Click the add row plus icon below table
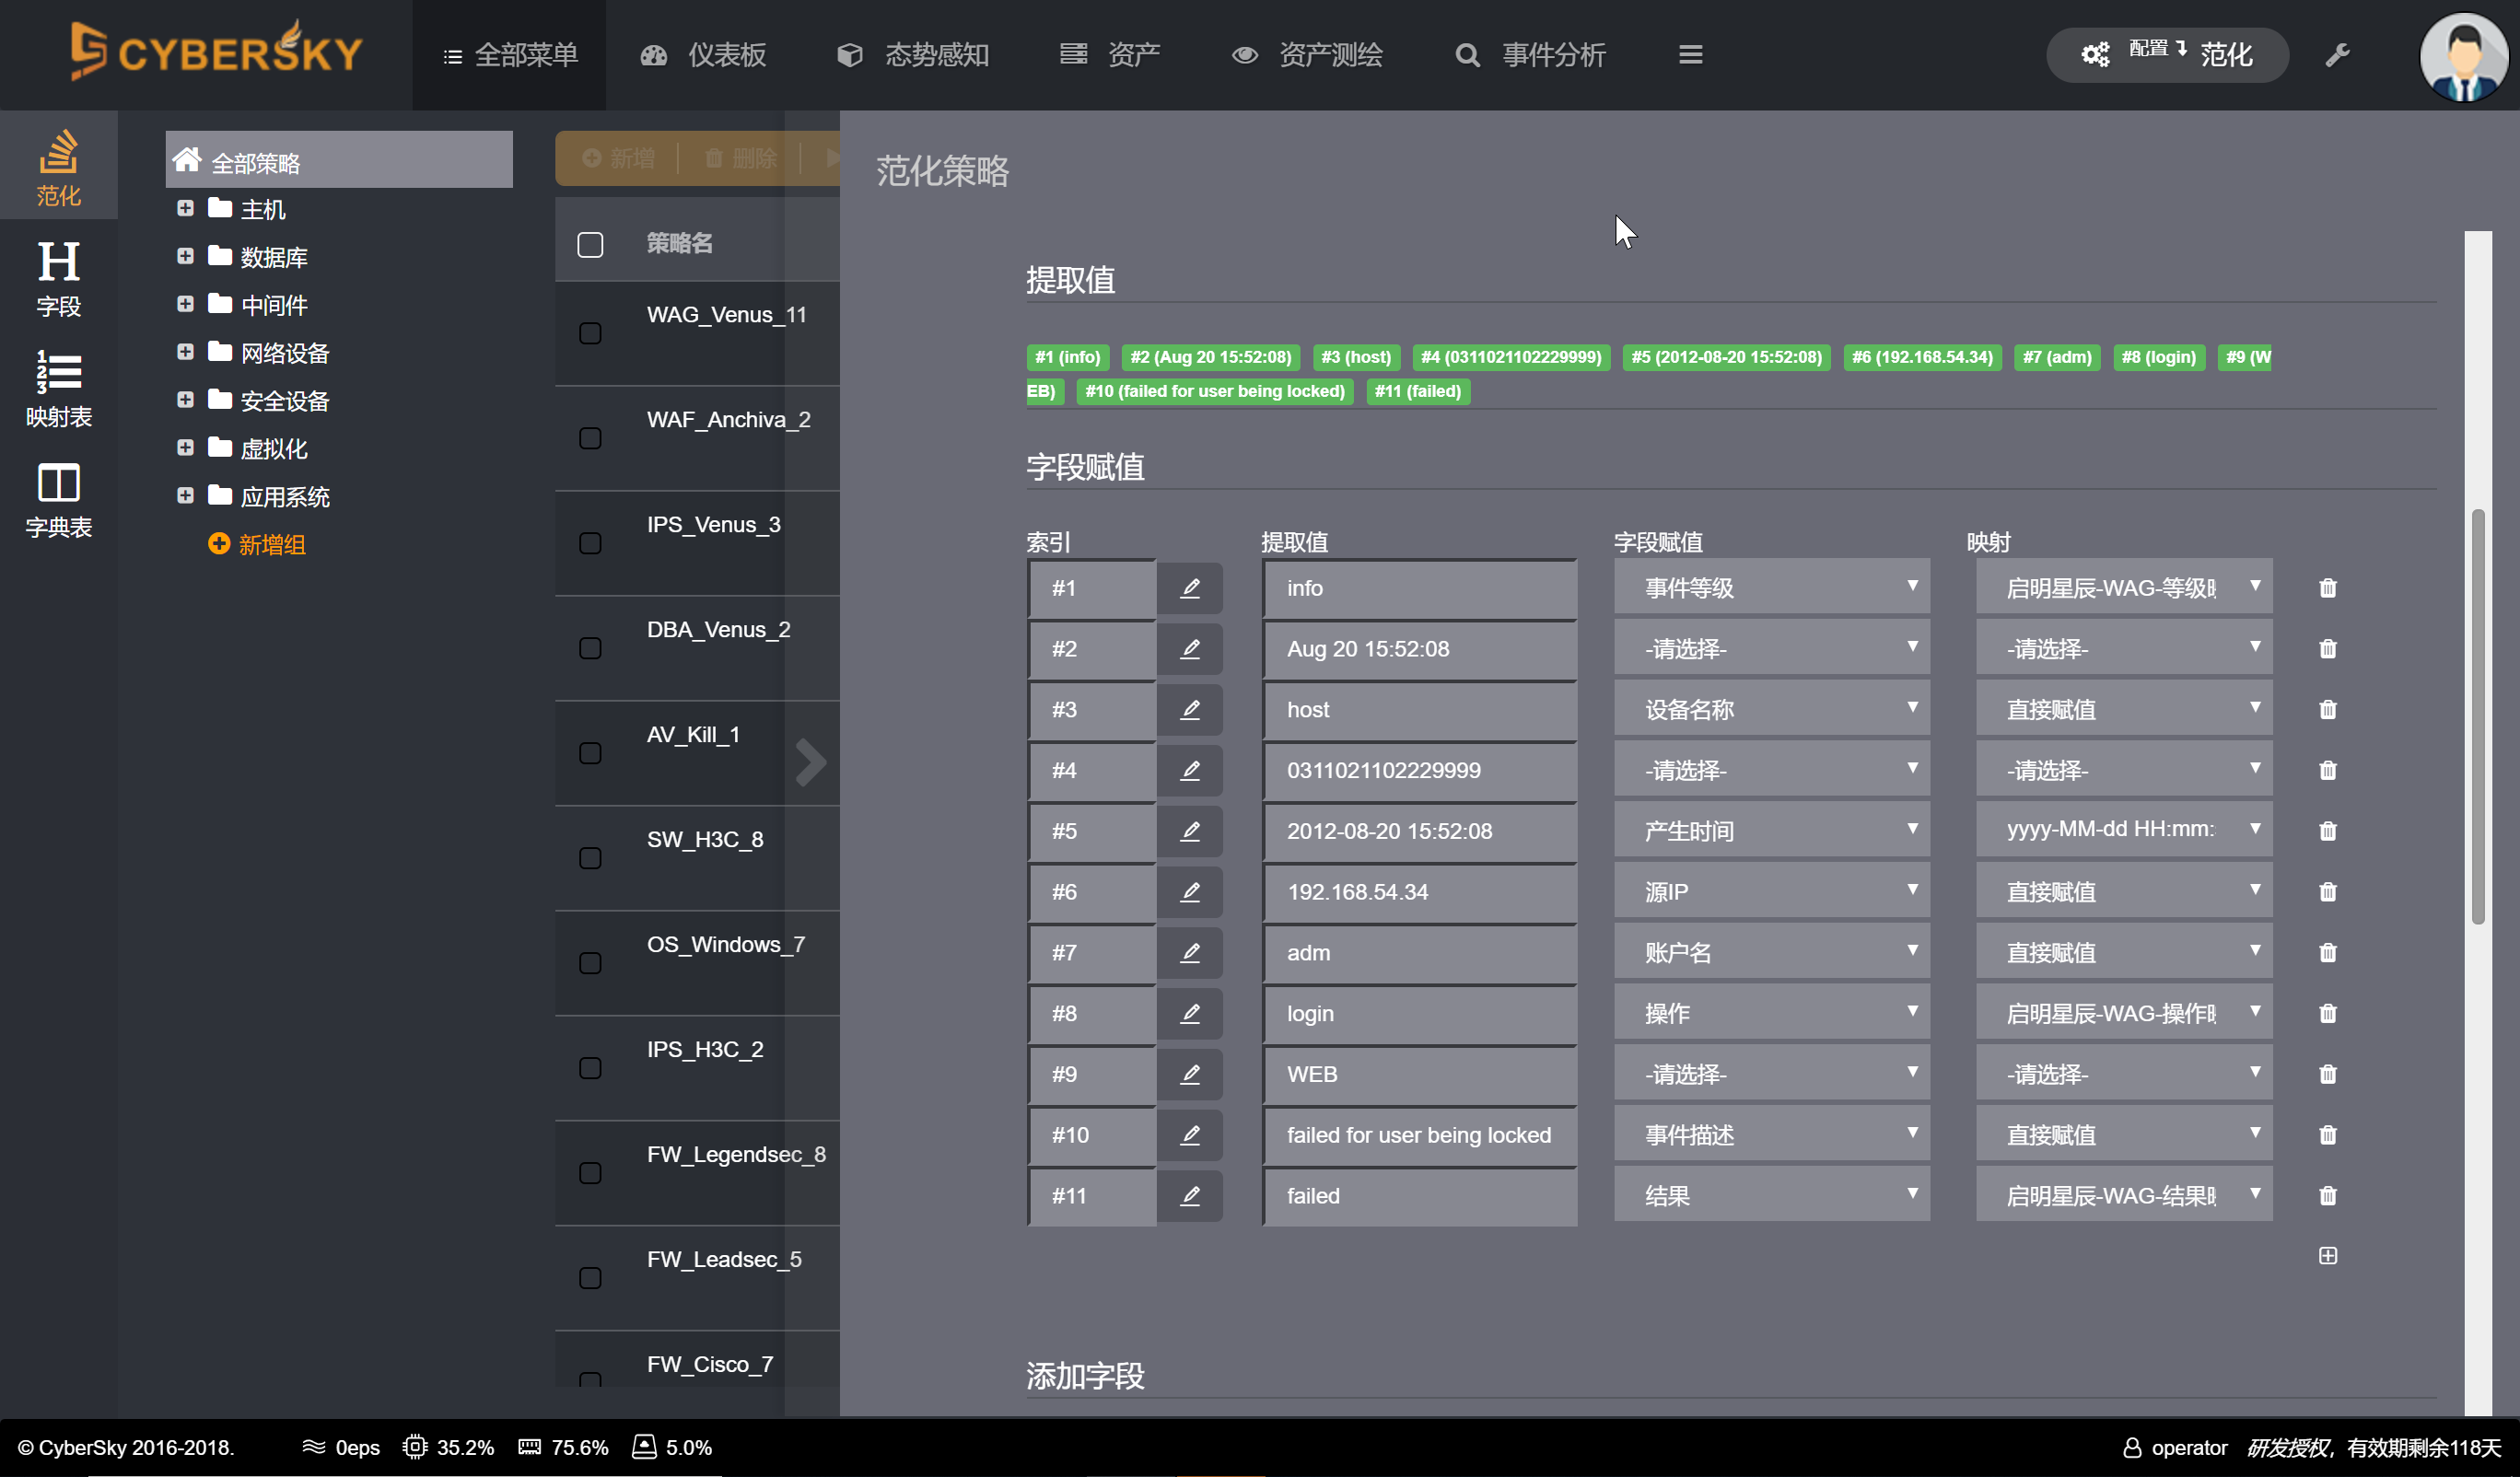The height and width of the screenshot is (1477, 2520). coord(2327,1255)
